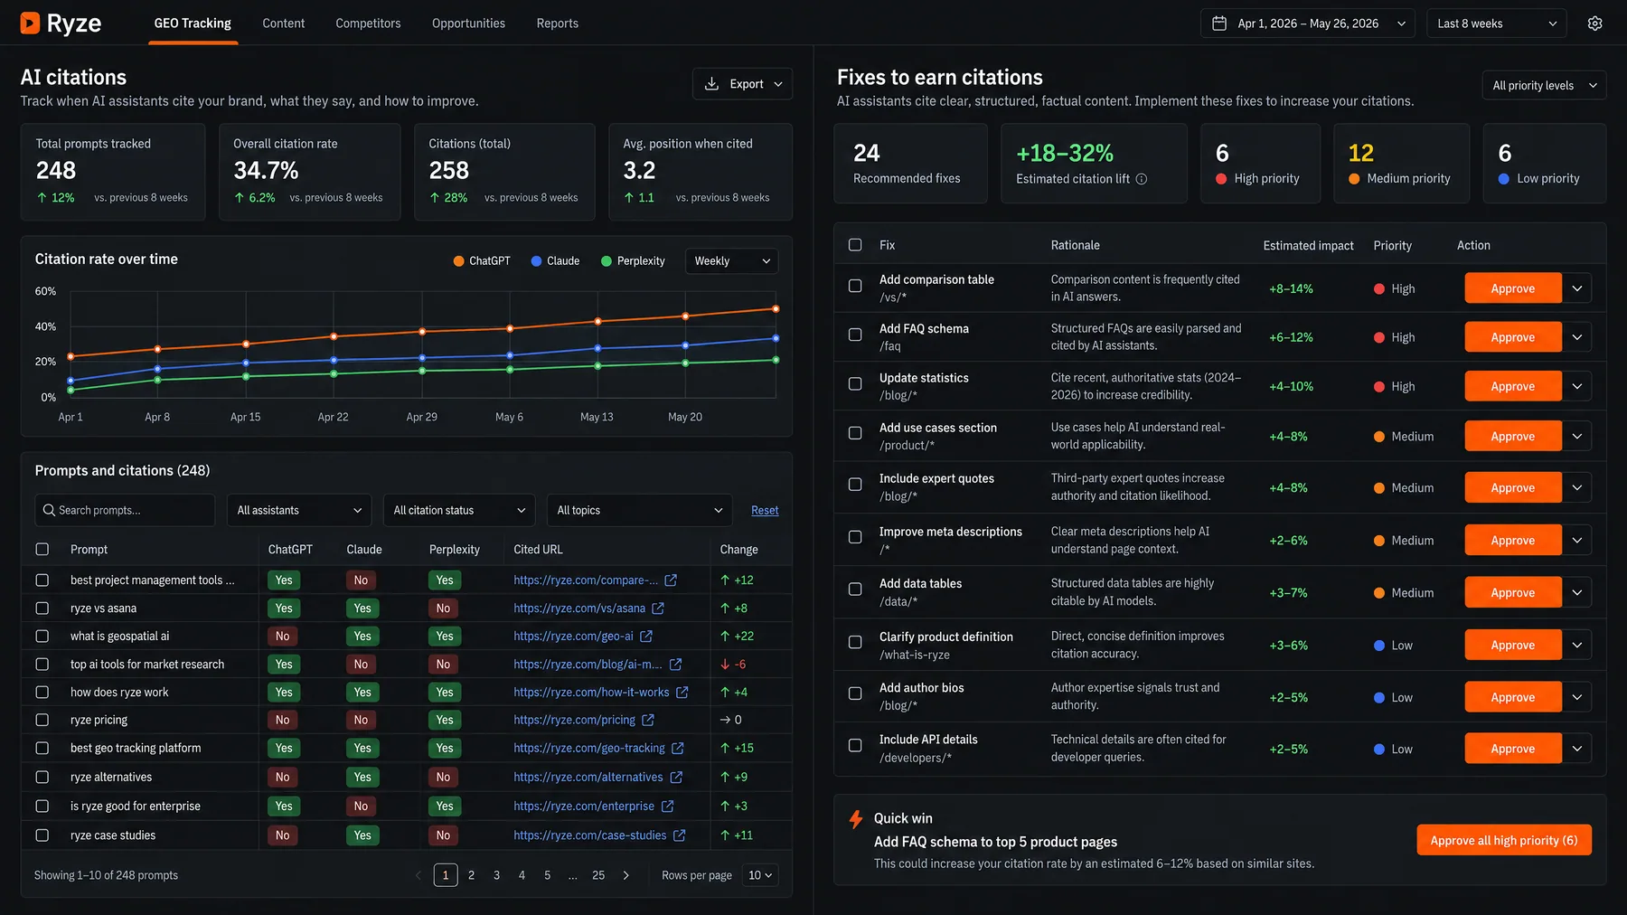Go to the Opportunities tab

[468, 24]
